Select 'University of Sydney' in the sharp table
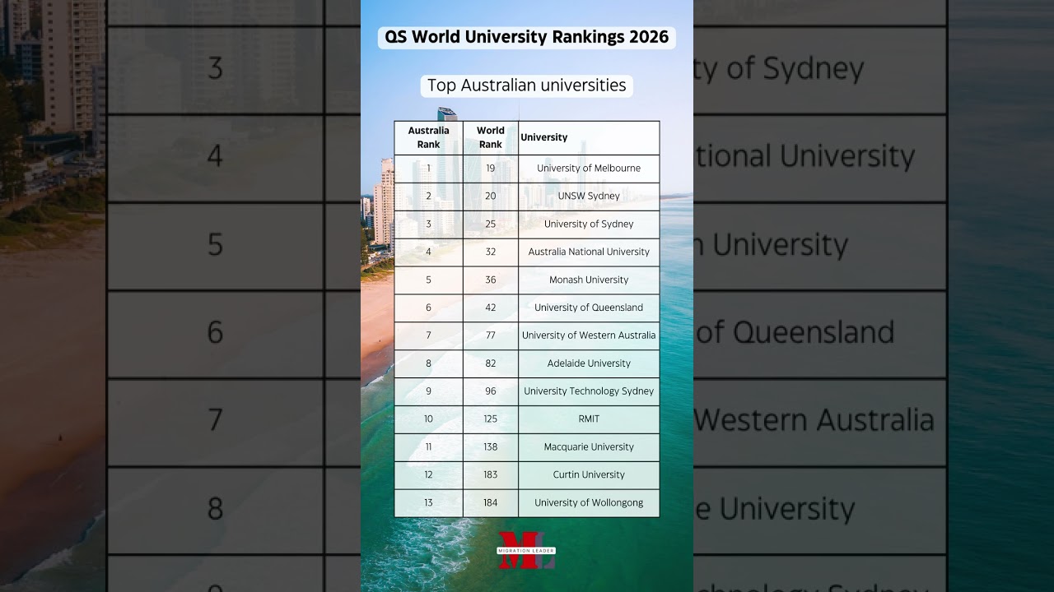The image size is (1054, 592). click(x=589, y=224)
